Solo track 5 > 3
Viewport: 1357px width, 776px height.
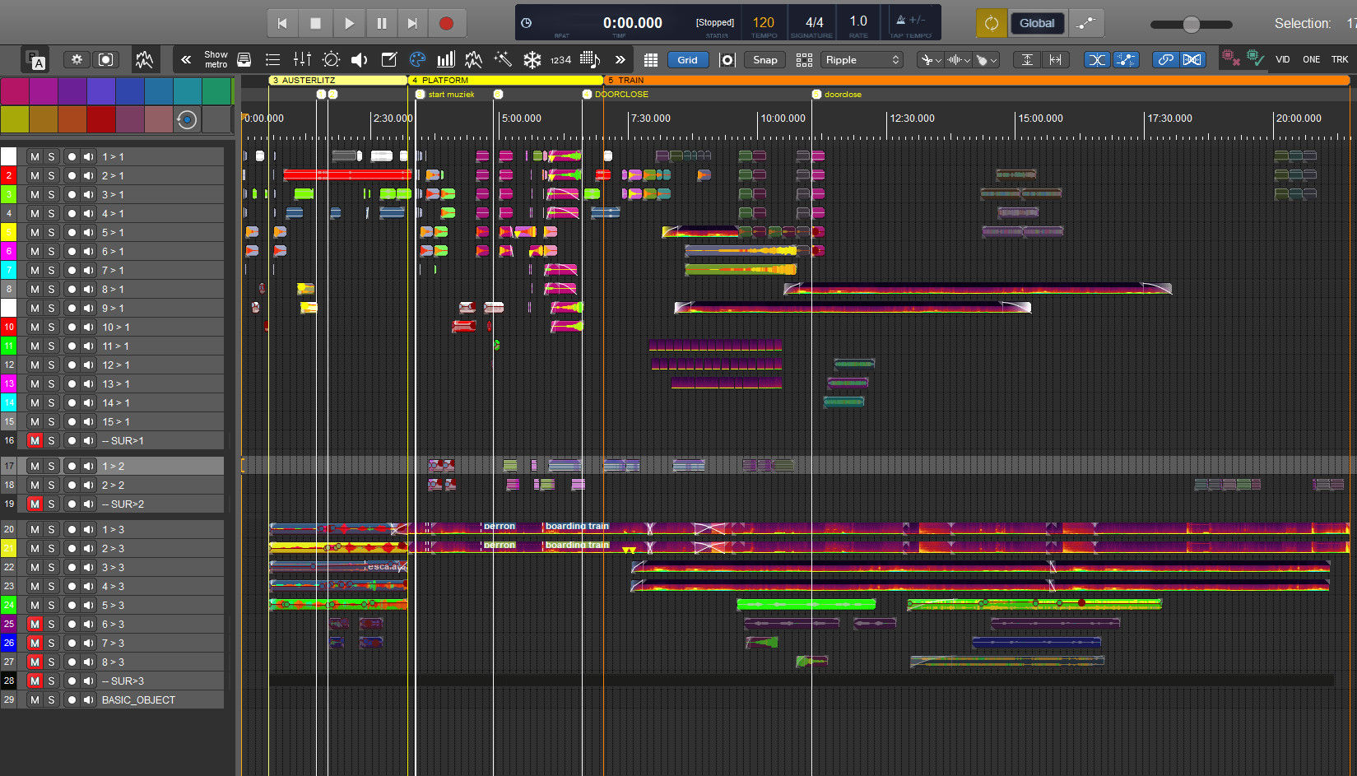click(x=51, y=605)
